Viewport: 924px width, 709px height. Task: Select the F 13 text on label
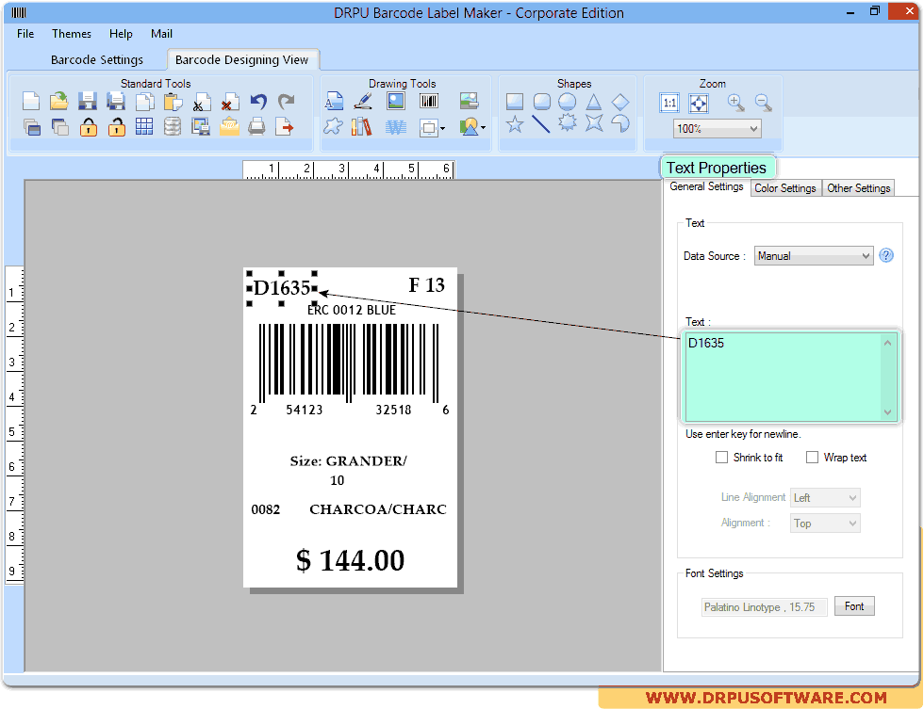tap(426, 285)
